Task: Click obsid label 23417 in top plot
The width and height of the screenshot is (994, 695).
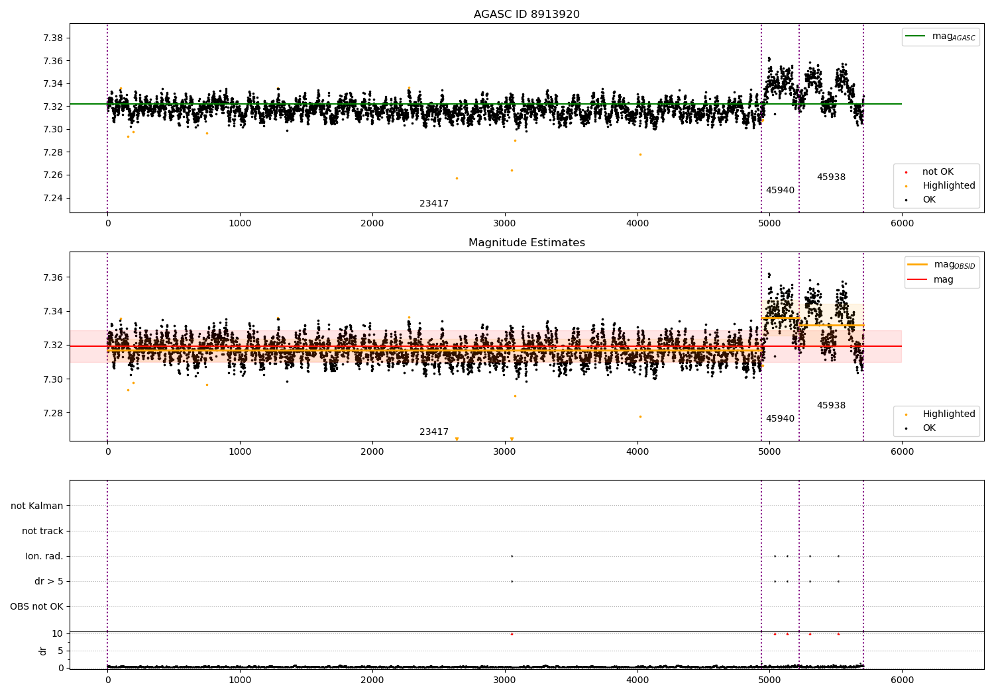Action: (x=433, y=204)
